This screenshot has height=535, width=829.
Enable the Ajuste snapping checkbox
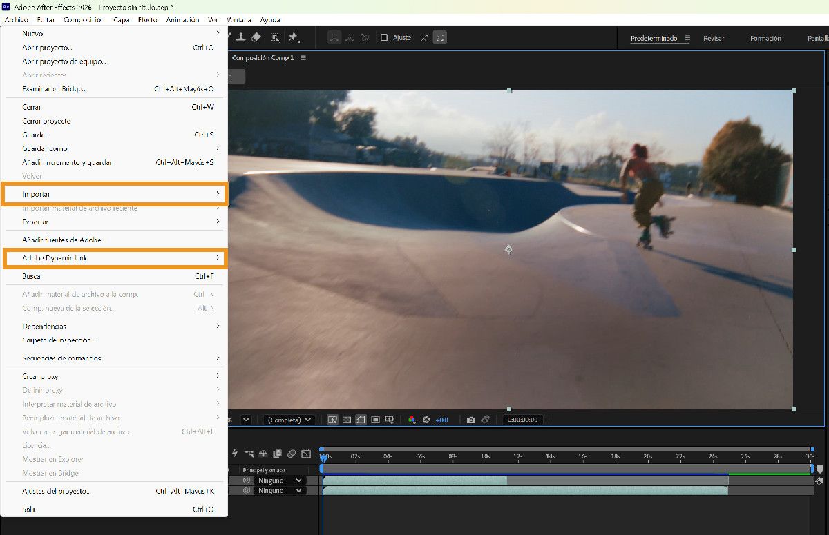pos(385,37)
